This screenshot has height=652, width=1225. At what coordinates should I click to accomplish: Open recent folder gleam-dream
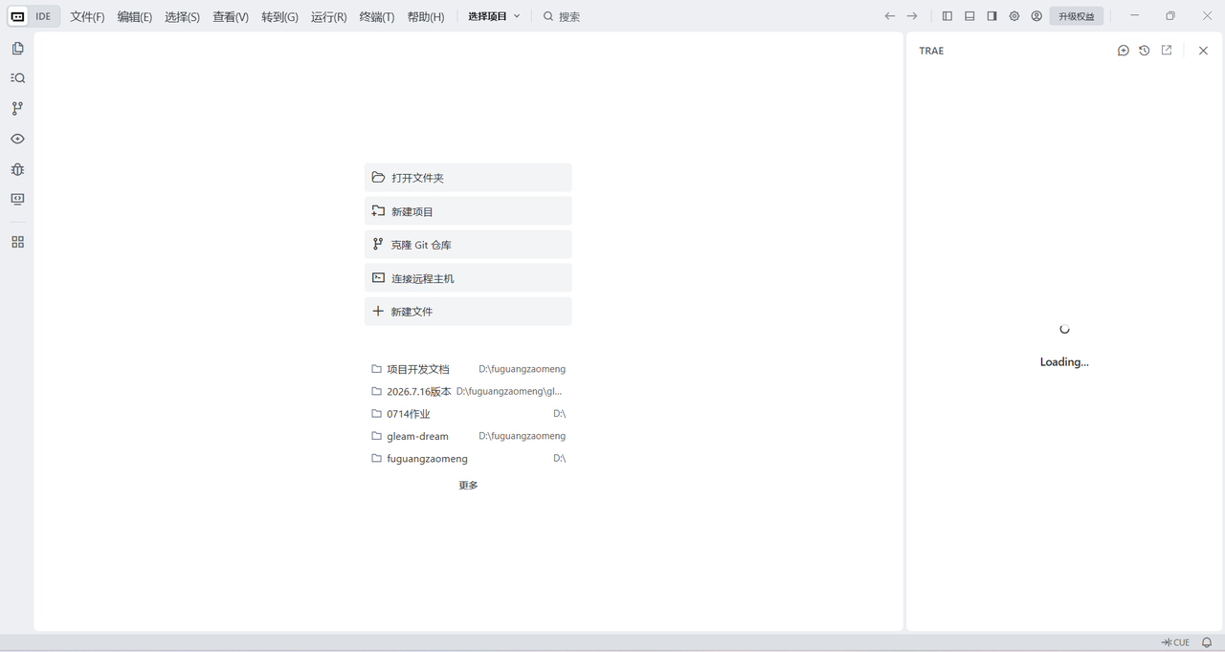tap(468, 436)
